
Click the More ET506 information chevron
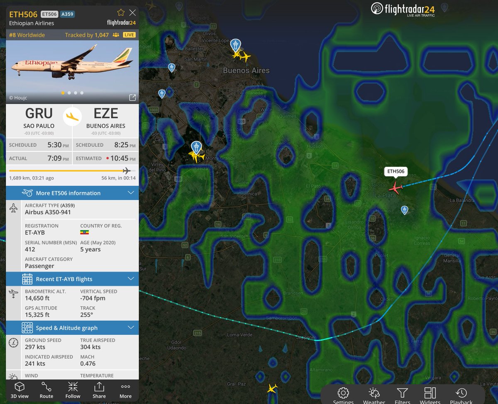point(131,193)
